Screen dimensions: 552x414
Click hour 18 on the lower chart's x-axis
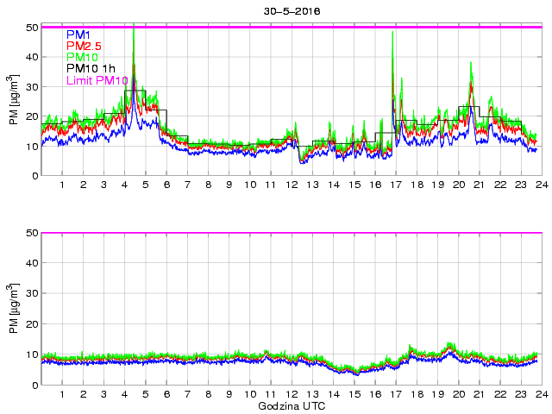(x=417, y=394)
